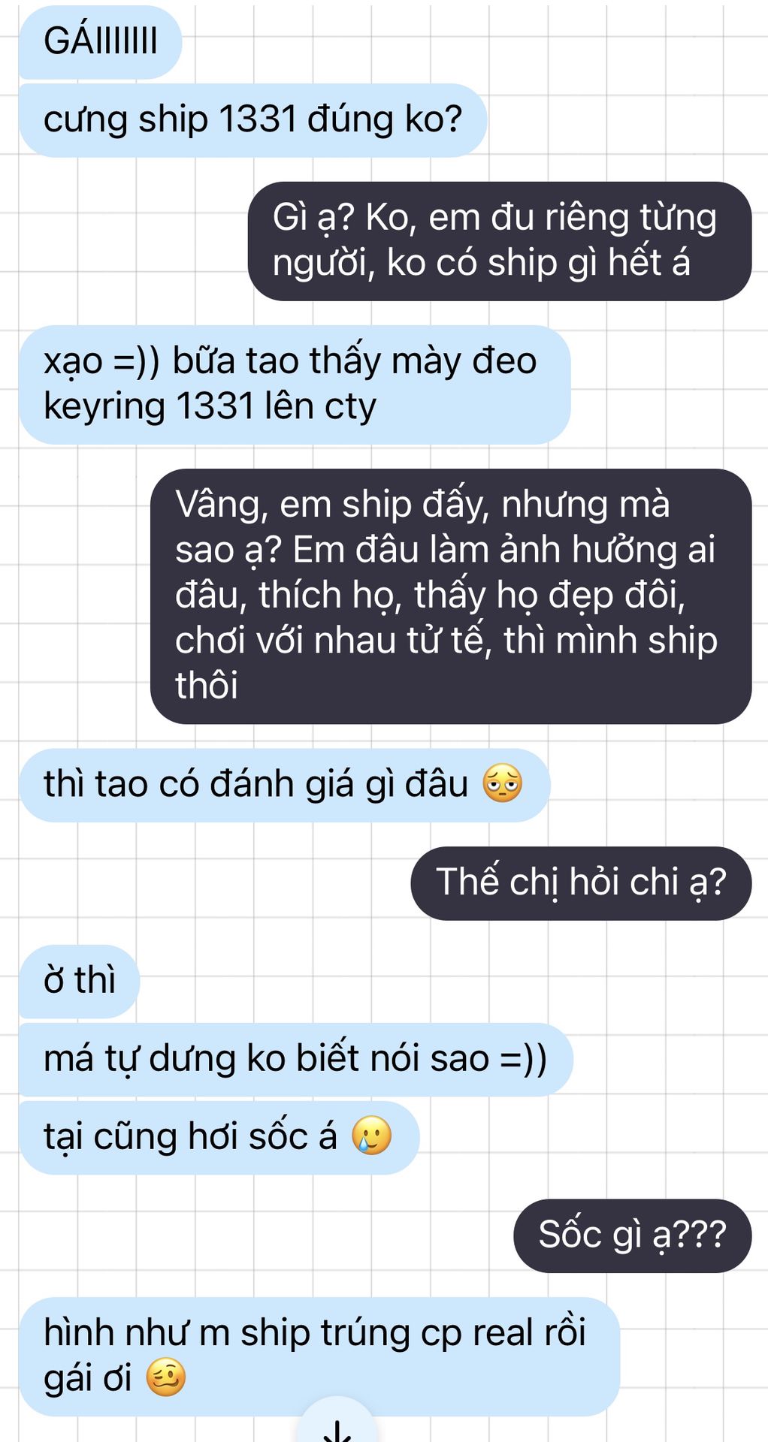Click the '1331' number in the second message

click(x=258, y=119)
